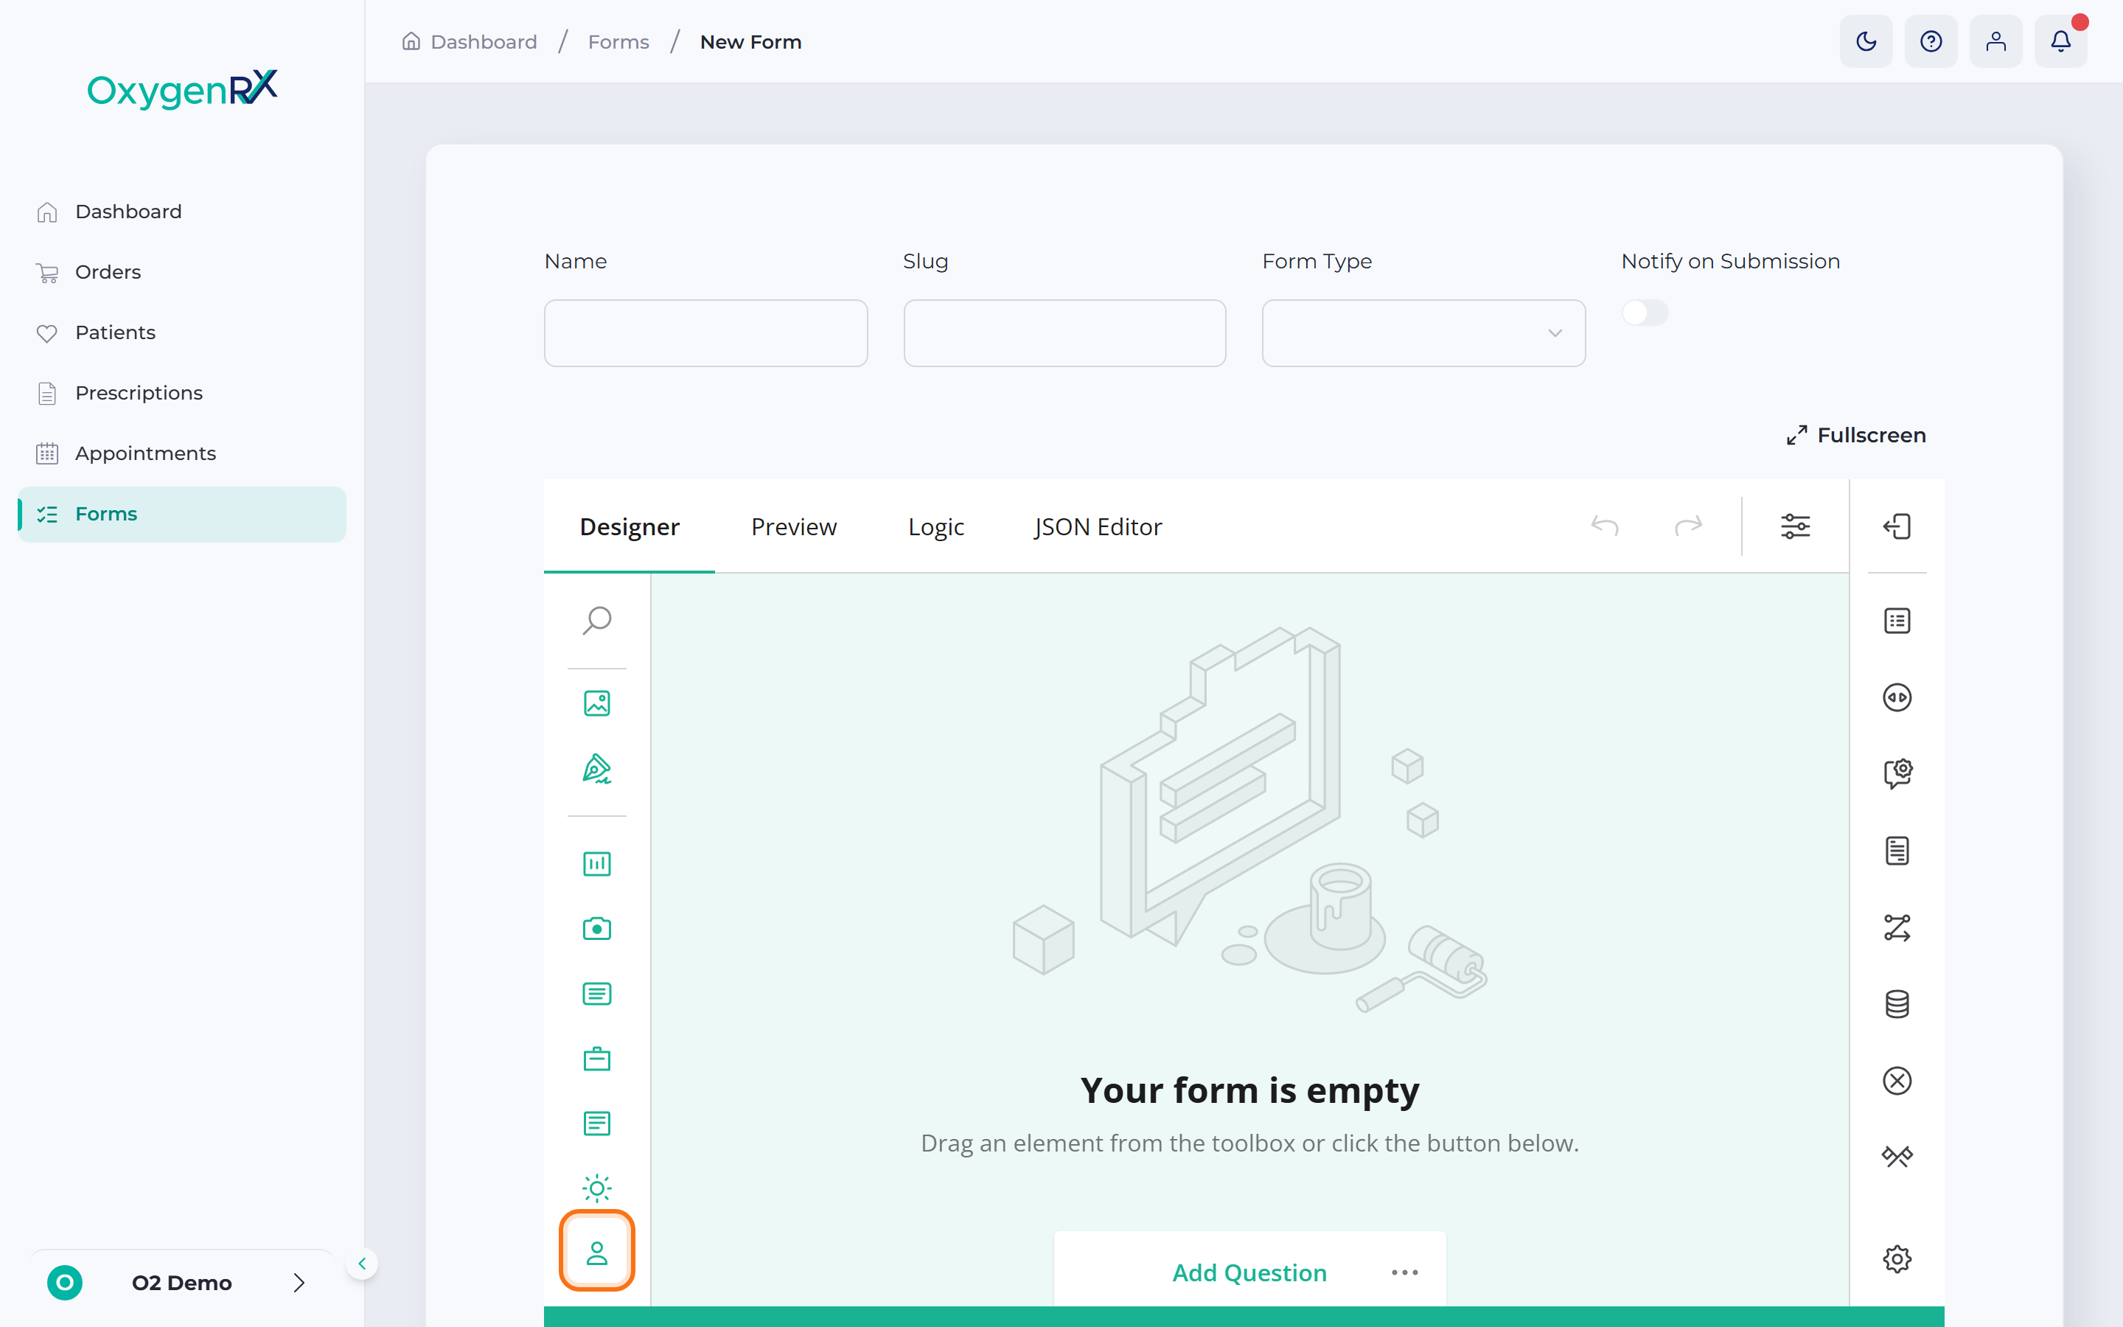Select the text lines element below the camera icon
This screenshot has height=1327, width=2123.
[596, 994]
